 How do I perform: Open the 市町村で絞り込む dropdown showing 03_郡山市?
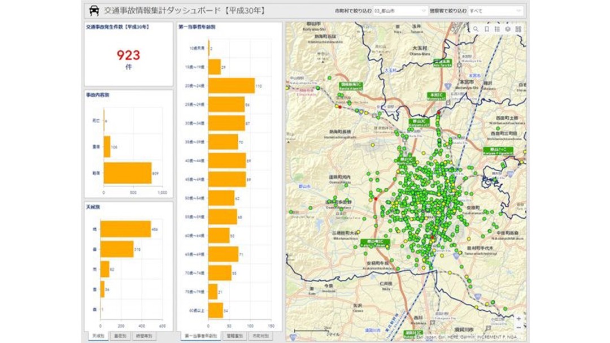click(x=400, y=11)
